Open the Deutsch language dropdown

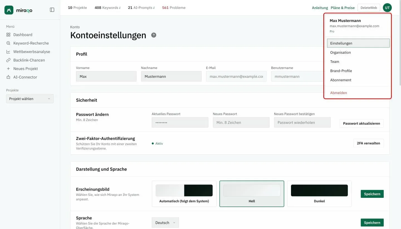[165, 223]
